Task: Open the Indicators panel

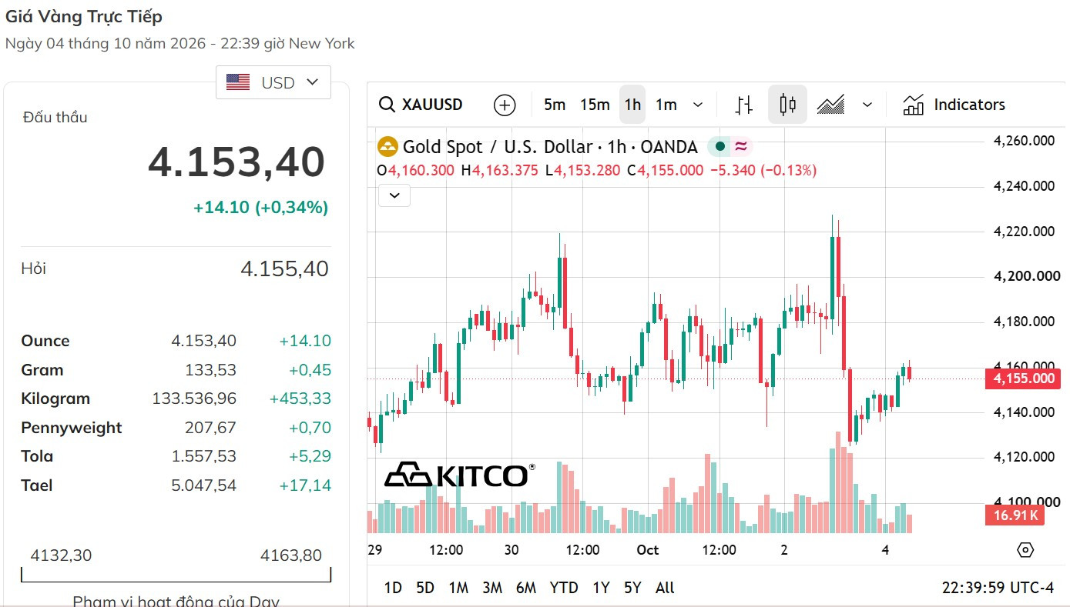Action: (954, 105)
